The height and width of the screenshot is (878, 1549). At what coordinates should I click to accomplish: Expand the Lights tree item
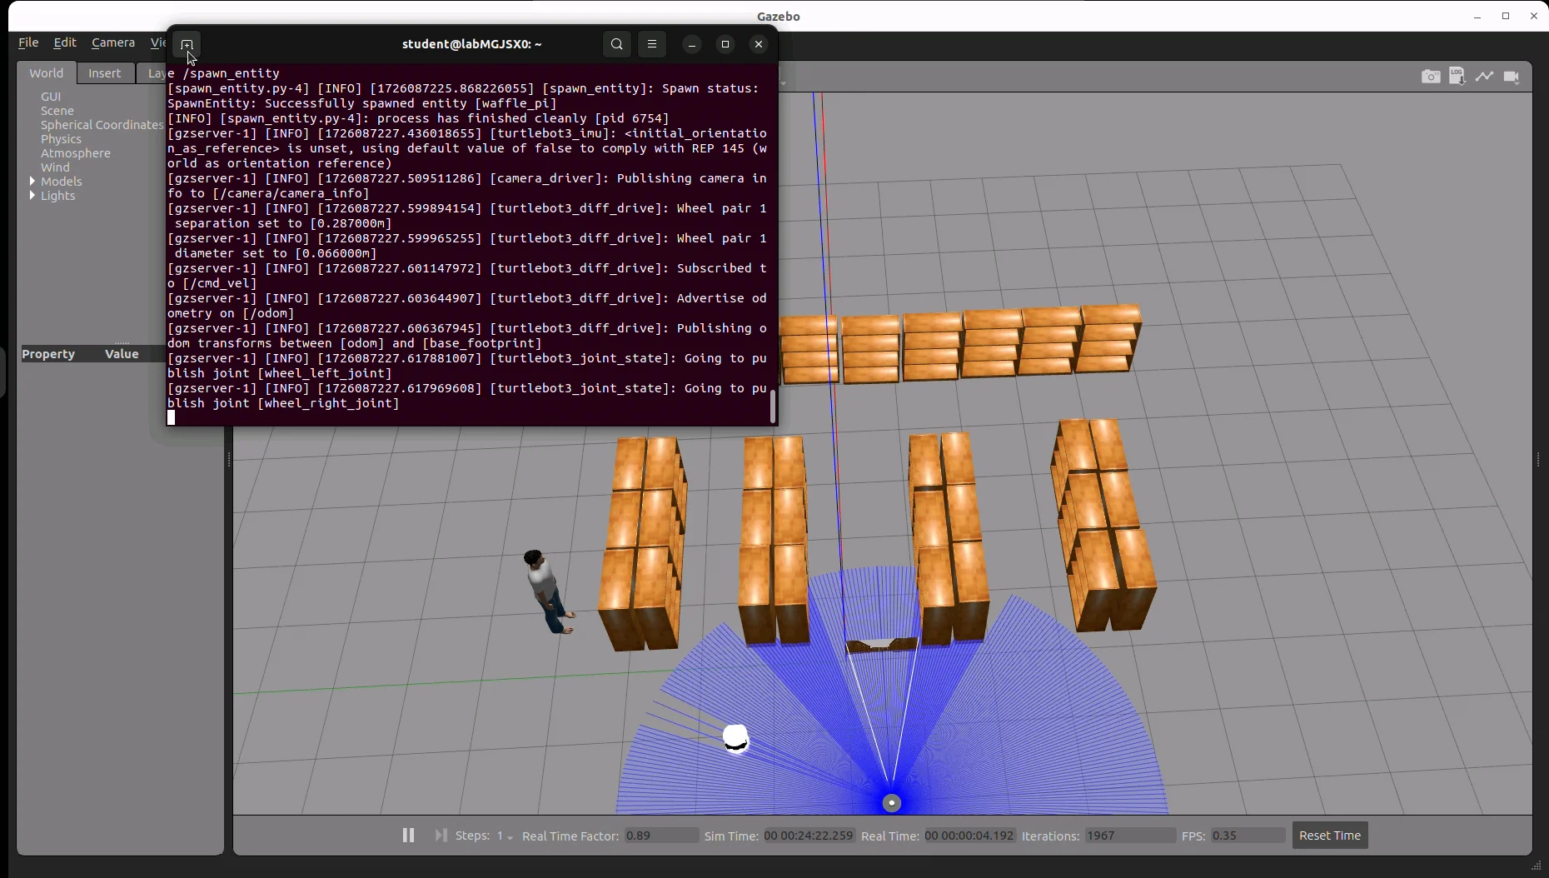click(32, 195)
